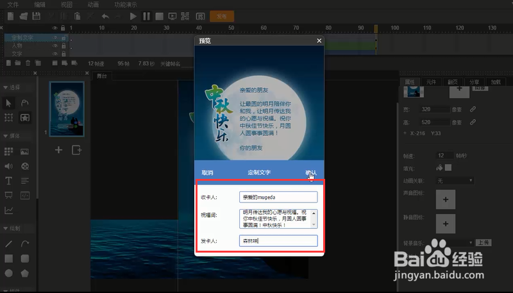Select the arrow Selection tool

(8, 103)
